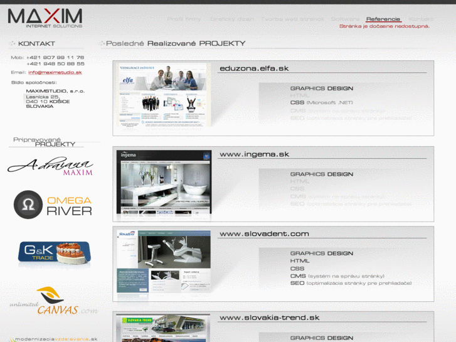Screen dimensions: 456x342
Task: Open the Kontakt item in top navigation
Action: (421, 19)
